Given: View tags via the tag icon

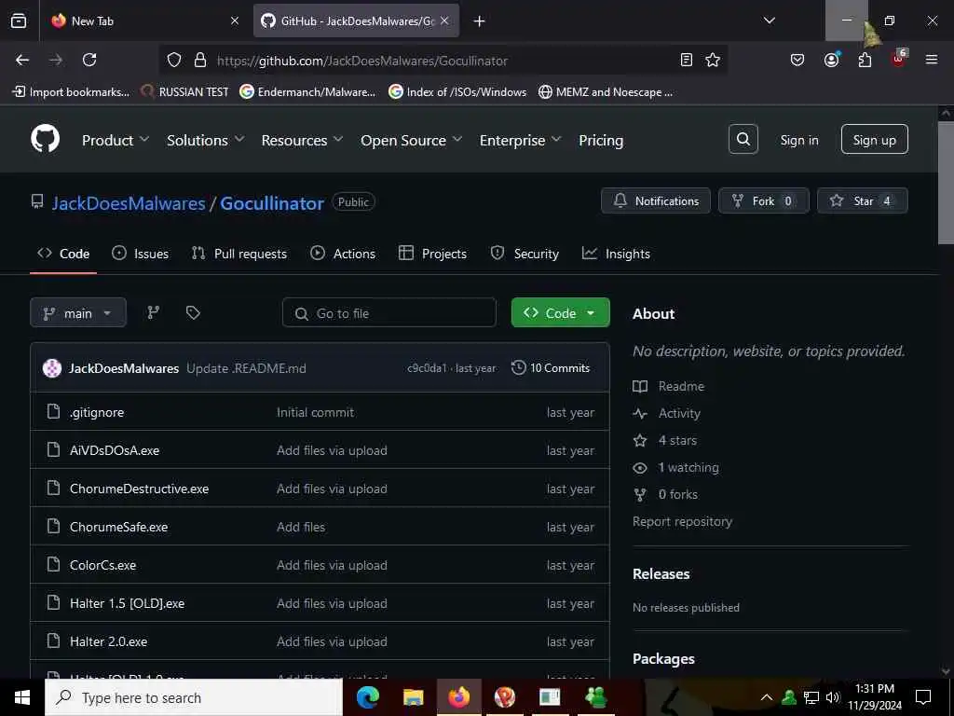Looking at the screenshot, I should click(x=193, y=312).
